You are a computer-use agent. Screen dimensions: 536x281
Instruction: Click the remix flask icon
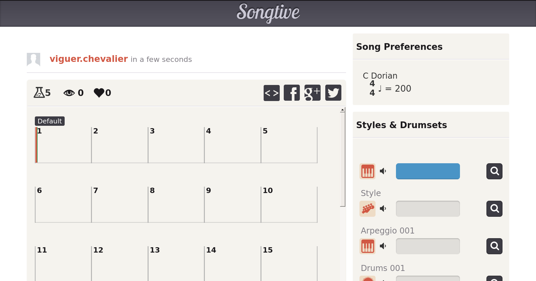coord(39,92)
